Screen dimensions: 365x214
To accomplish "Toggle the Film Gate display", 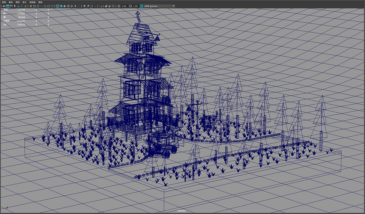I will tap(34, 6).
